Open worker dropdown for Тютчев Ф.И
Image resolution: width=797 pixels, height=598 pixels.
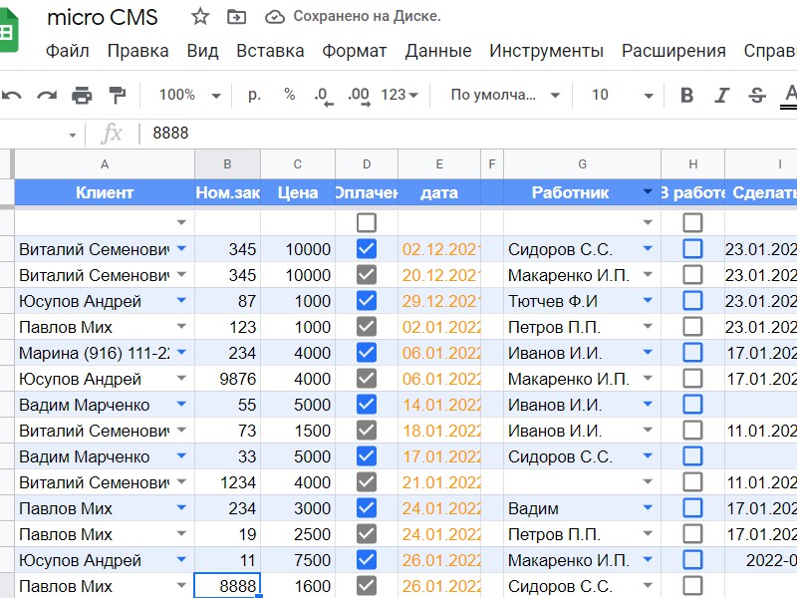click(x=648, y=300)
